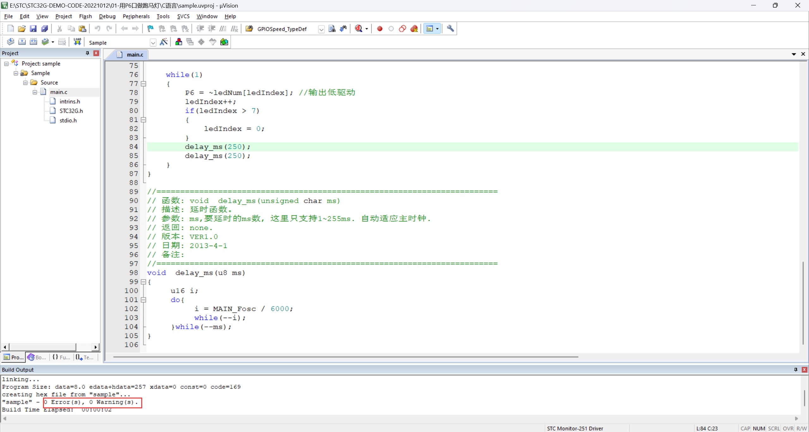
Task: Open the GPIOSpeed_TypeDef find dropdown
Action: tap(321, 29)
